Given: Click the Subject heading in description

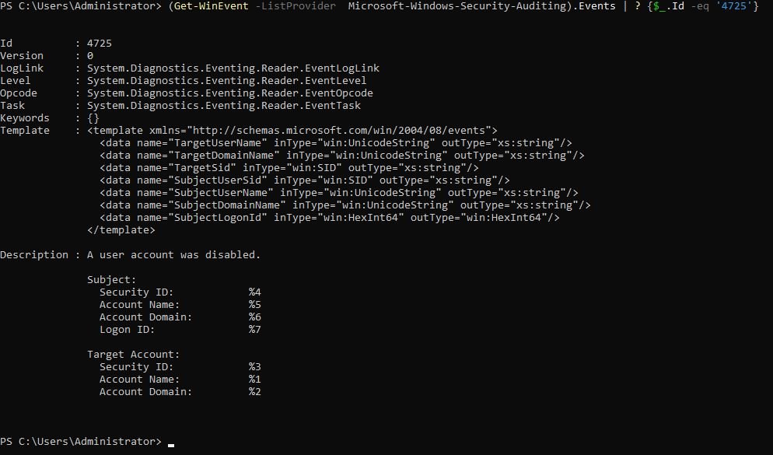Looking at the screenshot, I should (111, 279).
